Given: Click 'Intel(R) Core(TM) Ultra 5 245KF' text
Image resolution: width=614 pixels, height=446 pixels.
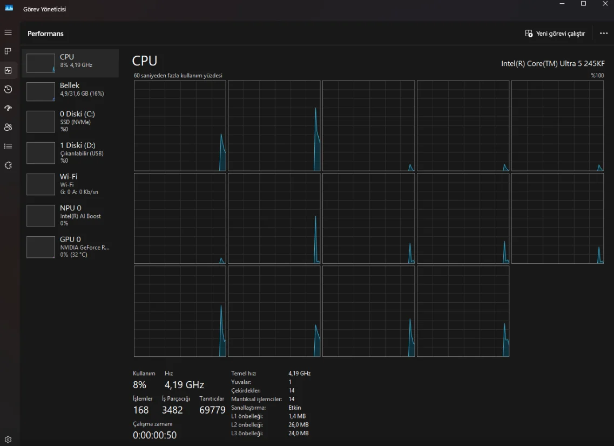Looking at the screenshot, I should coord(553,63).
